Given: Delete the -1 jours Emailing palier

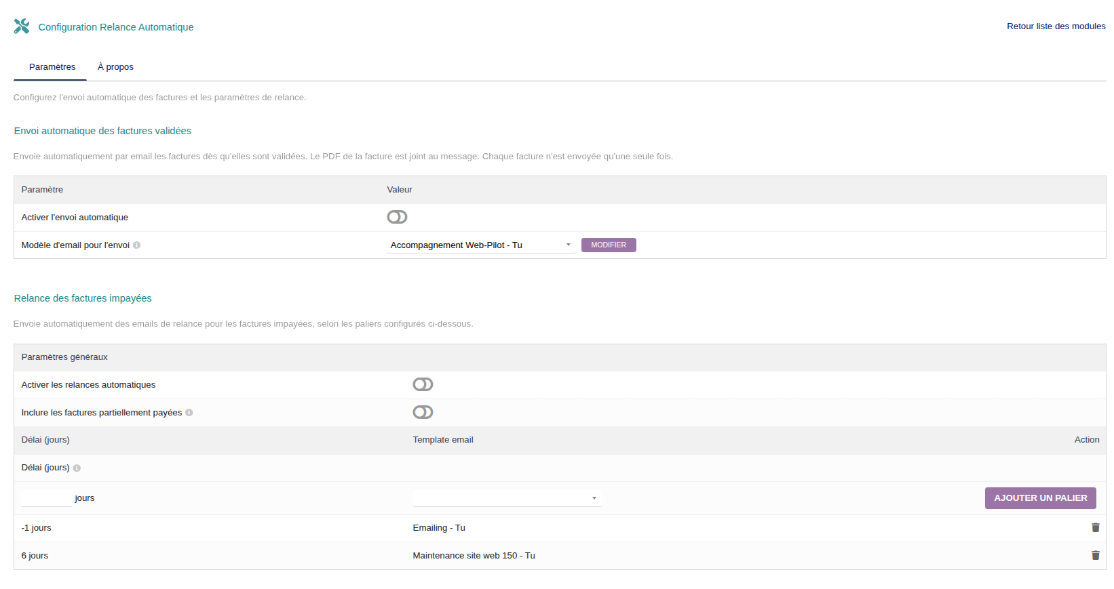Looking at the screenshot, I should (x=1095, y=528).
